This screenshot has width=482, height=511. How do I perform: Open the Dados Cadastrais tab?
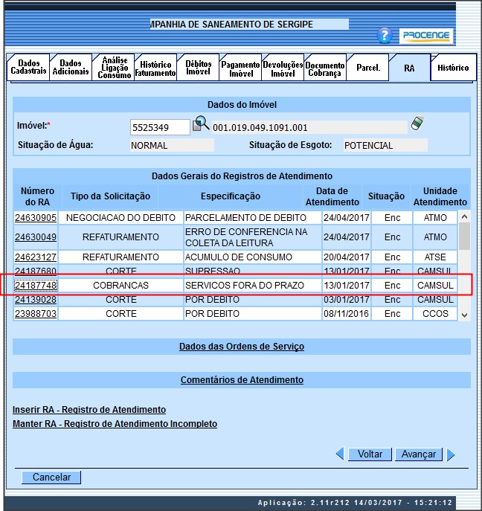[x=28, y=68]
